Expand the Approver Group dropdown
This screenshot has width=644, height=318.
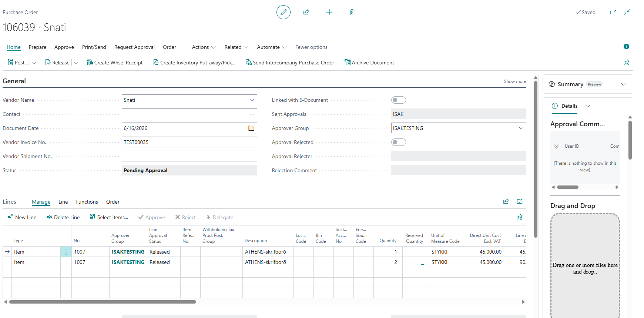point(521,128)
